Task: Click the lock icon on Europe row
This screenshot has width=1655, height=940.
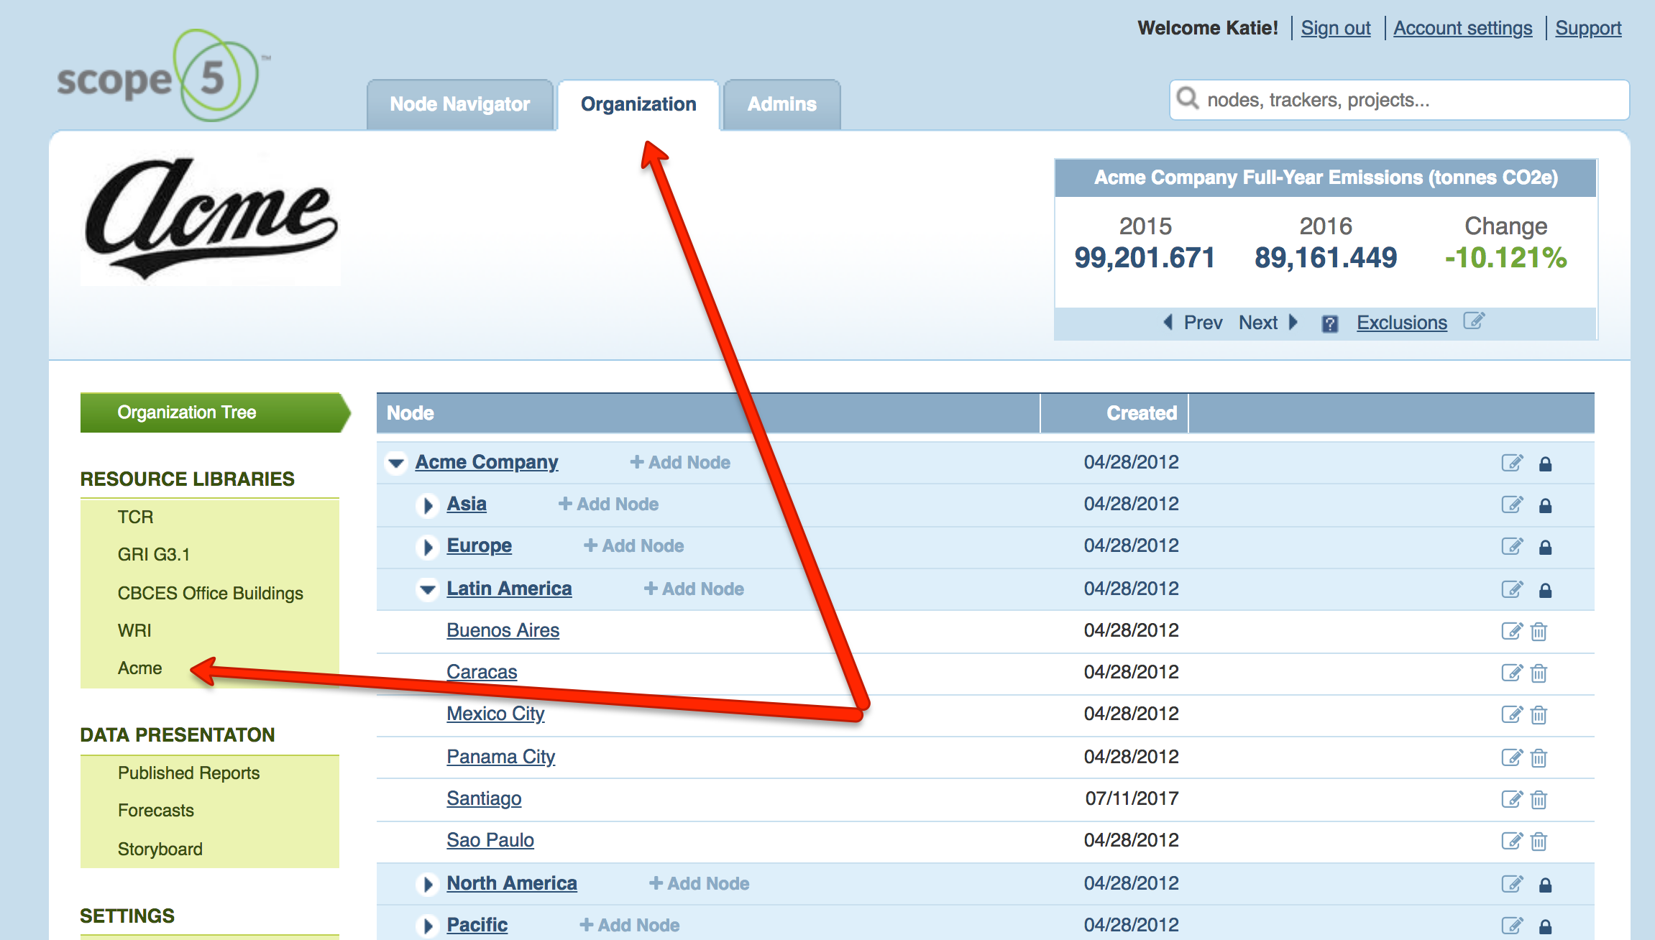Action: [1545, 547]
